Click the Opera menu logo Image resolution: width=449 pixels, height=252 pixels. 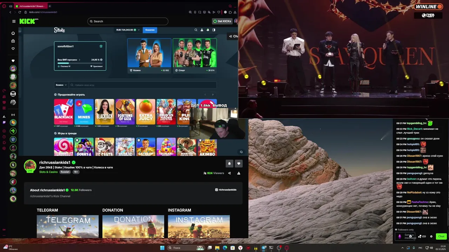click(x=4, y=6)
